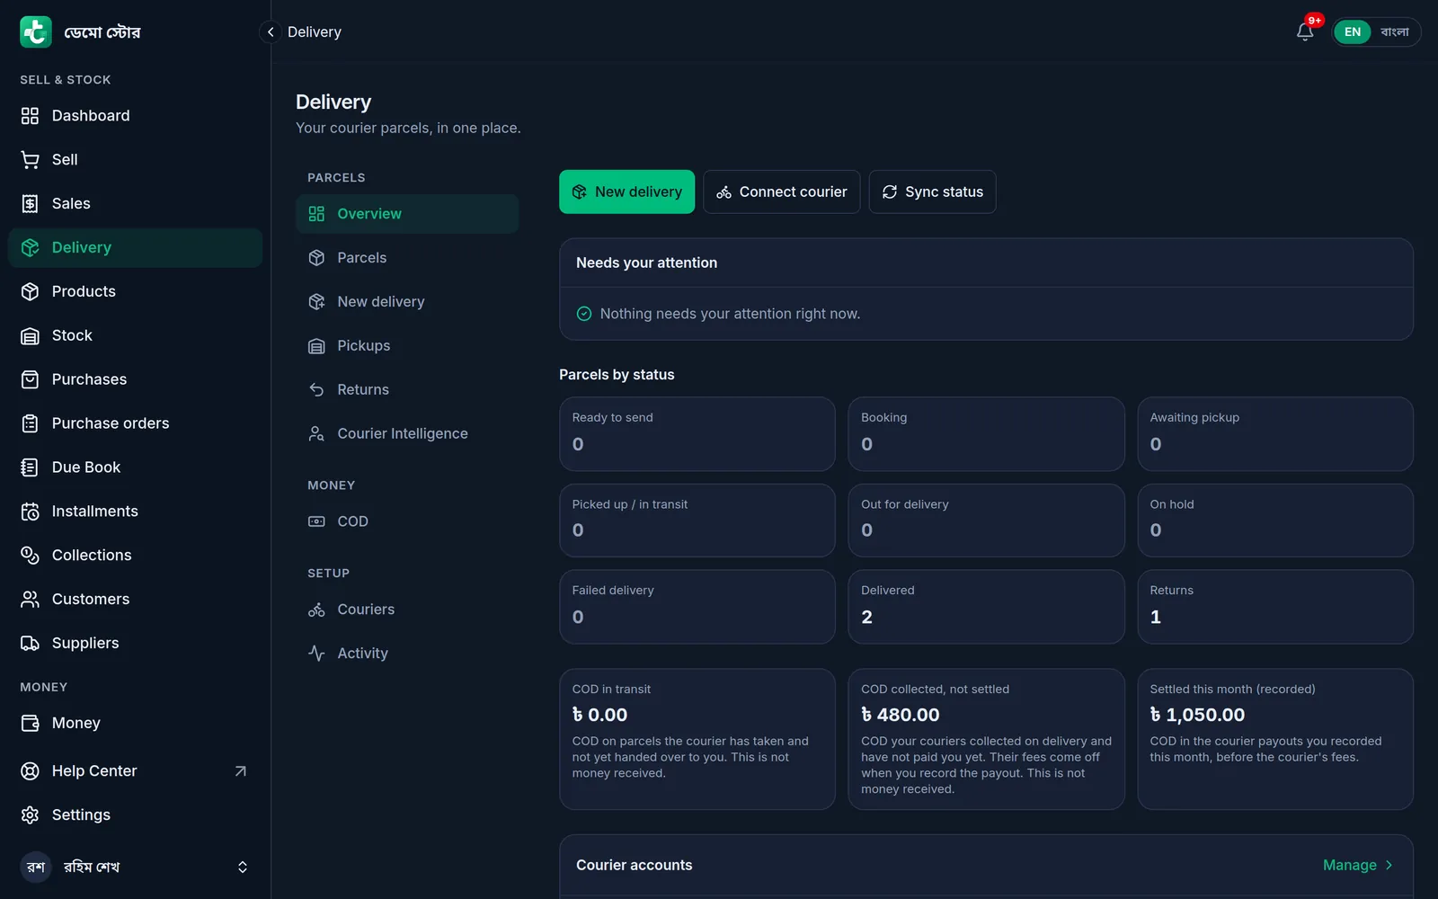The width and height of the screenshot is (1438, 899).
Task: Open Settings gear icon
Action: (30, 814)
